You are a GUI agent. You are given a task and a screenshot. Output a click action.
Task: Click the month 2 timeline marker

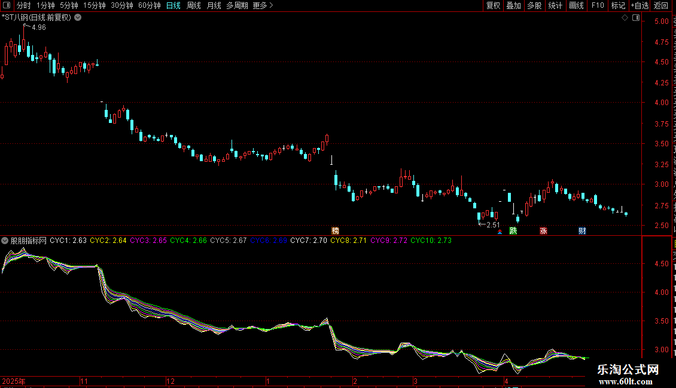point(355,381)
